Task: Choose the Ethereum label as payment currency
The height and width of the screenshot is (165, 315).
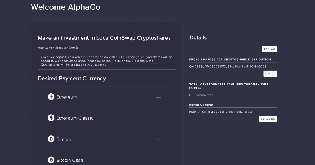Action: [x=67, y=97]
